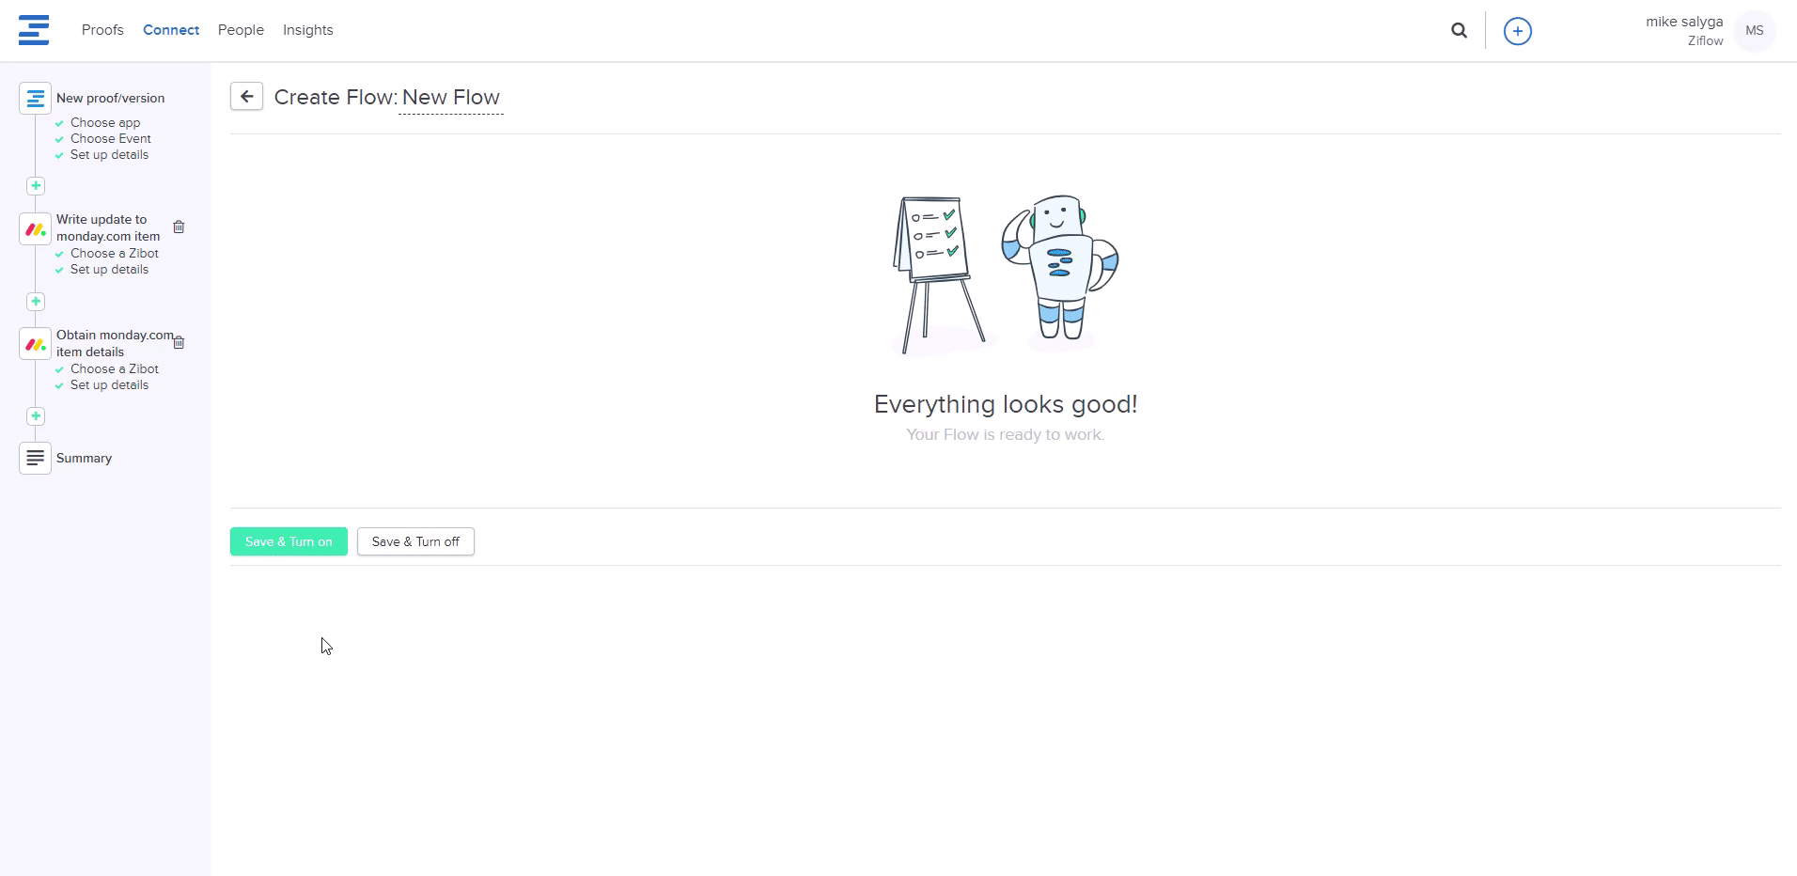Viewport: 1797px width, 876px height.
Task: Delete the Write update to monday.com step
Action: [179, 227]
